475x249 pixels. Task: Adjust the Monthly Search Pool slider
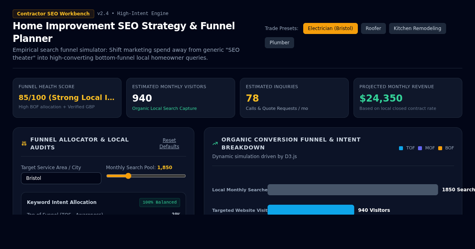146,176
